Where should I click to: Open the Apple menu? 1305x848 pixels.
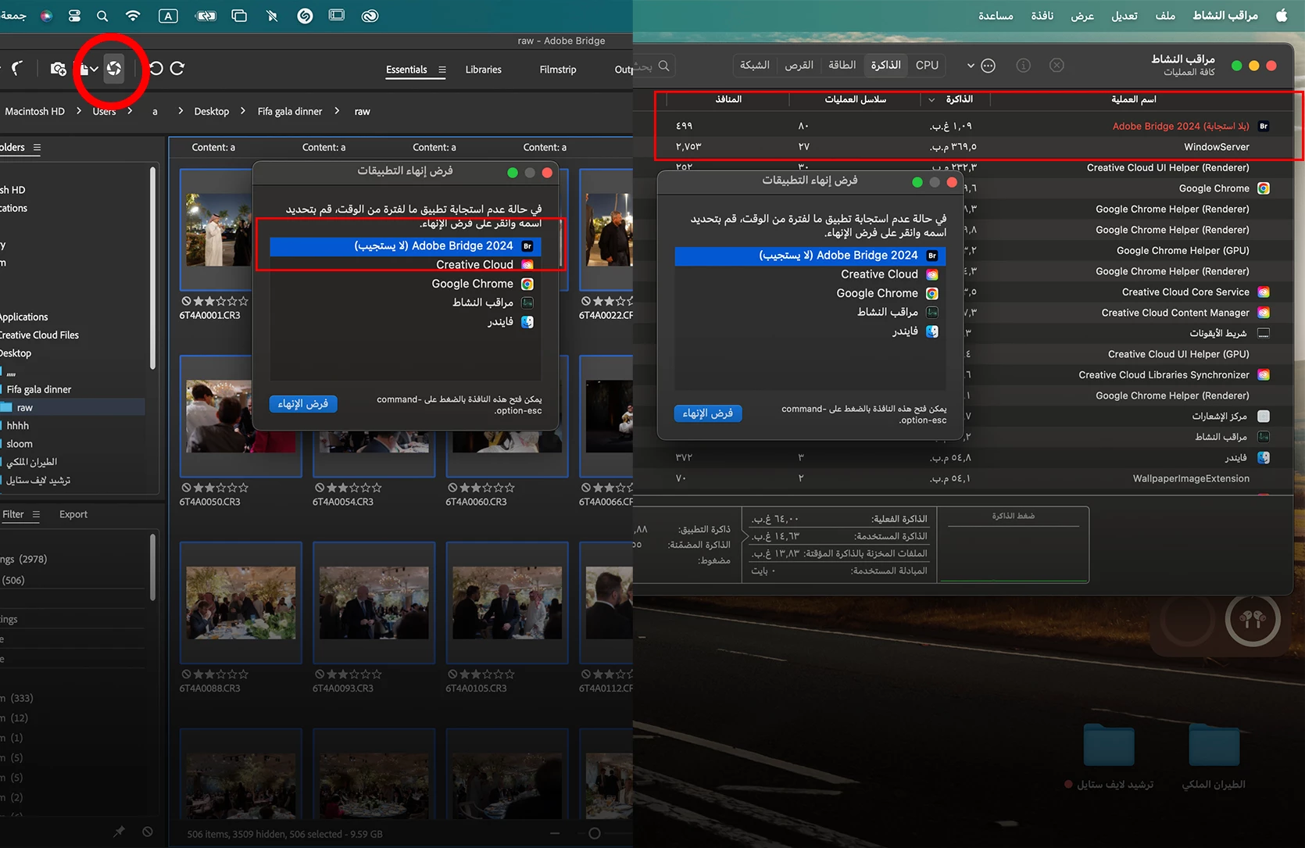pyautogui.click(x=1282, y=16)
